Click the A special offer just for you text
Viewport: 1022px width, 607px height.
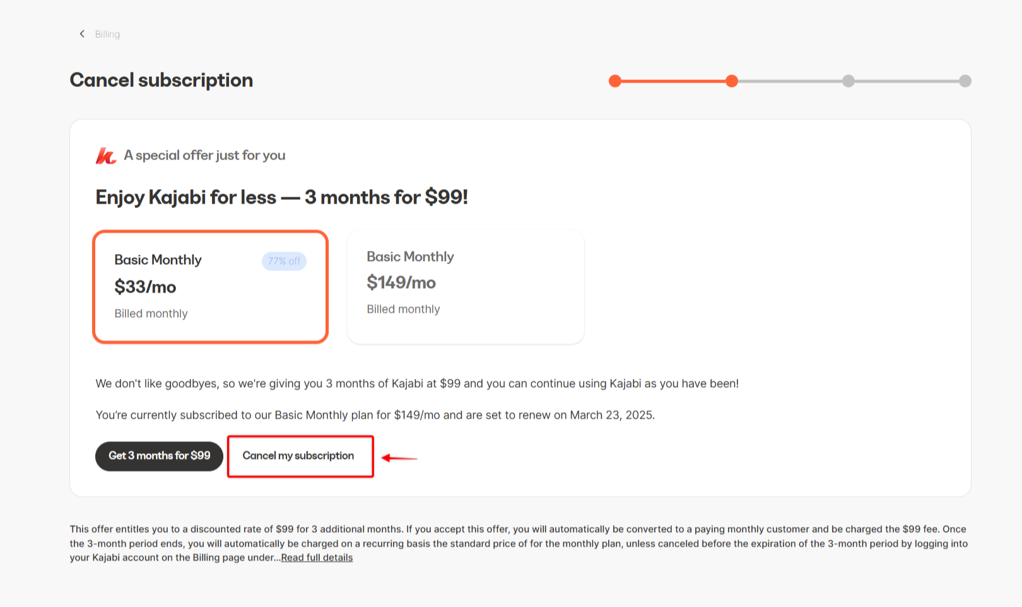pyautogui.click(x=204, y=155)
